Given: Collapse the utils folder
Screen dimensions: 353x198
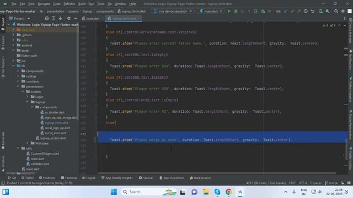Looking at the screenshot, I should click(x=18, y=148).
